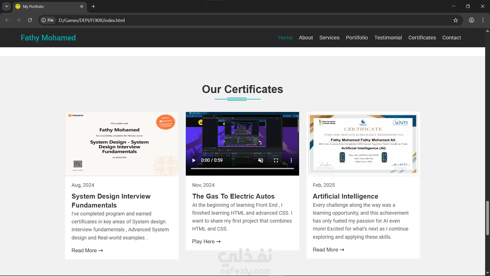Open the Artificial Intelligence certificate image
490x276 pixels.
tap(363, 144)
